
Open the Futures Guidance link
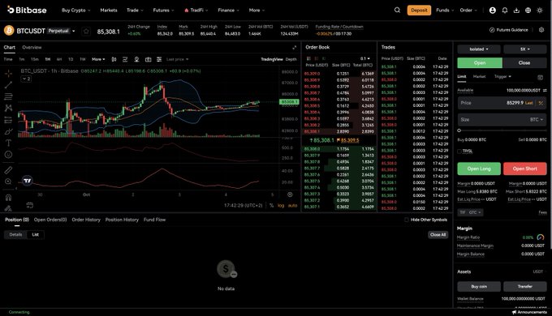click(x=509, y=30)
